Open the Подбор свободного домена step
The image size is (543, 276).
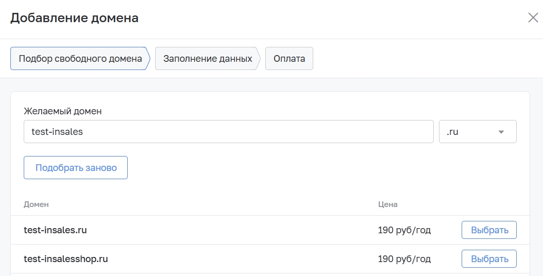pyautogui.click(x=80, y=59)
